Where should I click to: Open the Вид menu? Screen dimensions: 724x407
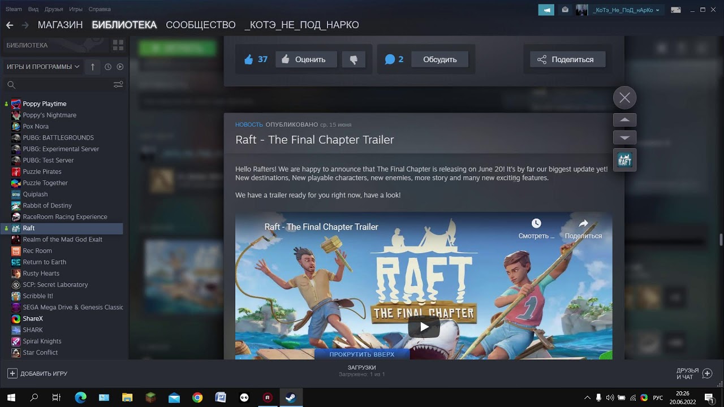[x=33, y=9]
